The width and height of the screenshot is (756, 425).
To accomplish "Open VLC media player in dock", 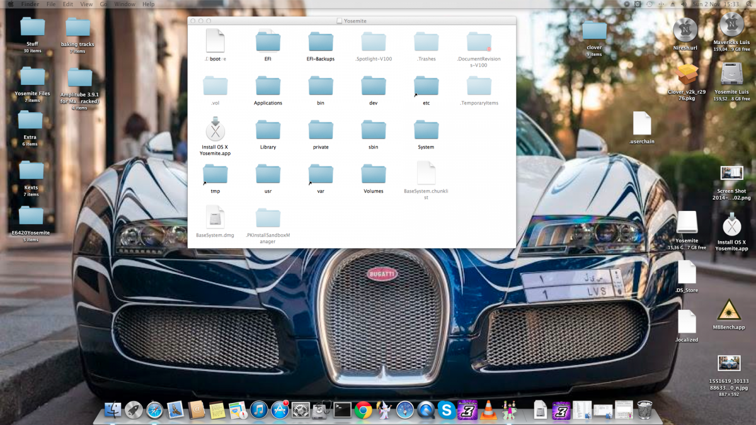I will point(488,411).
